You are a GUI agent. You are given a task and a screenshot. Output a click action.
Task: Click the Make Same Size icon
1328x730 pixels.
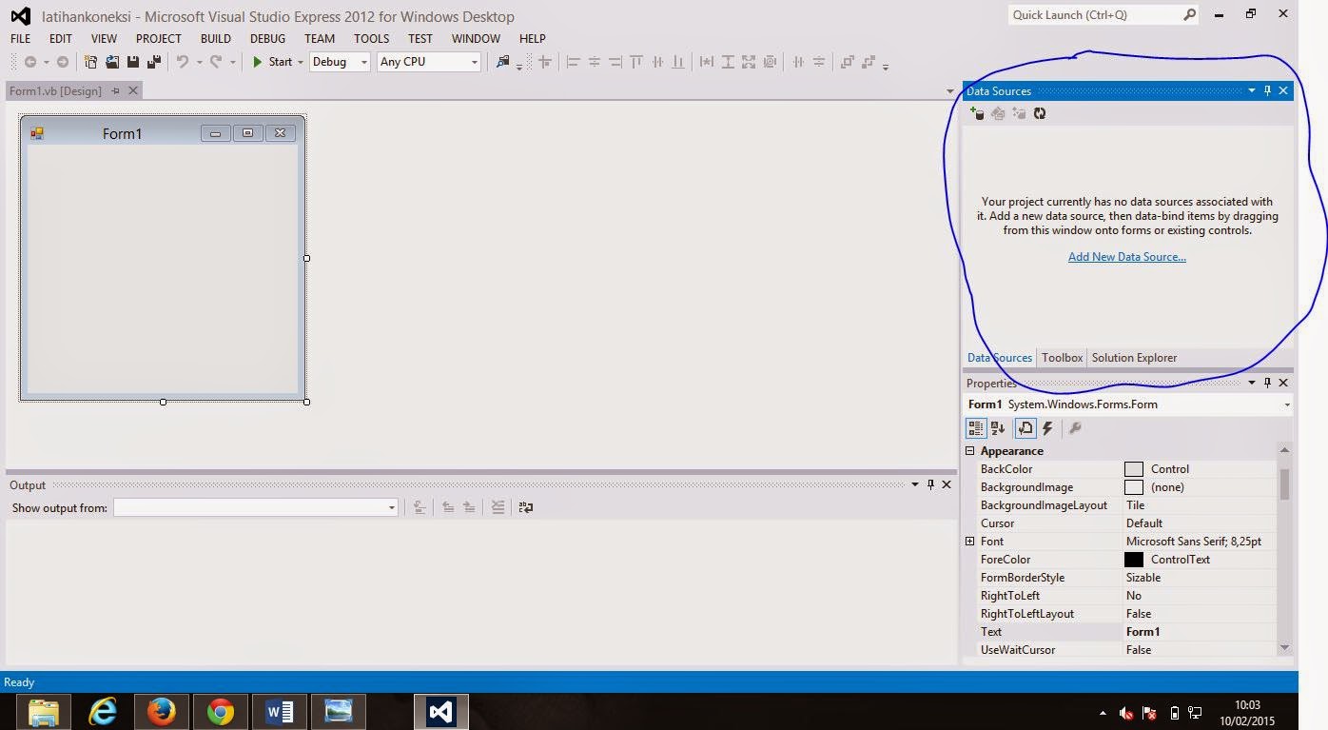tap(749, 62)
